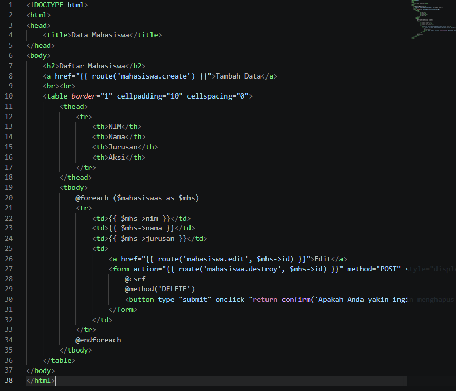Click the opening thead tag

point(73,106)
